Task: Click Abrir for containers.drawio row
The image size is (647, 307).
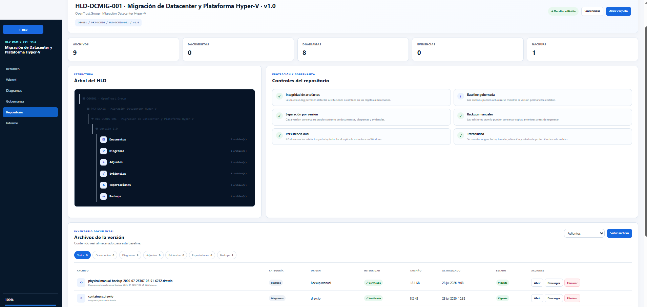Action: (537, 298)
